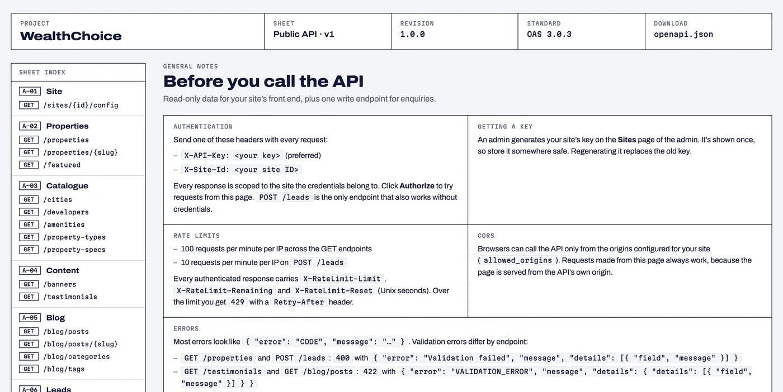Click the 429 status code snippet
The image size is (783, 392).
tap(238, 302)
